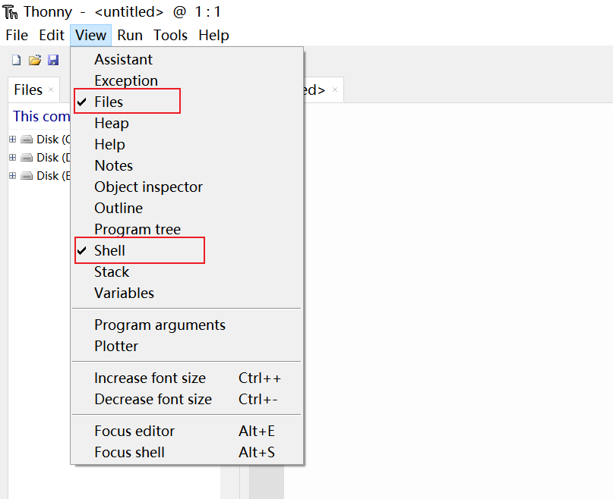Expand the first disk tree node
613x499 pixels.
tap(12, 140)
